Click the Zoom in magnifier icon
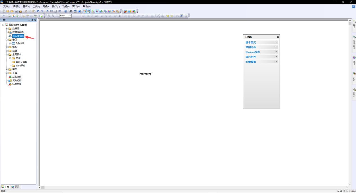The height and width of the screenshot is (193, 356). coord(49,16)
